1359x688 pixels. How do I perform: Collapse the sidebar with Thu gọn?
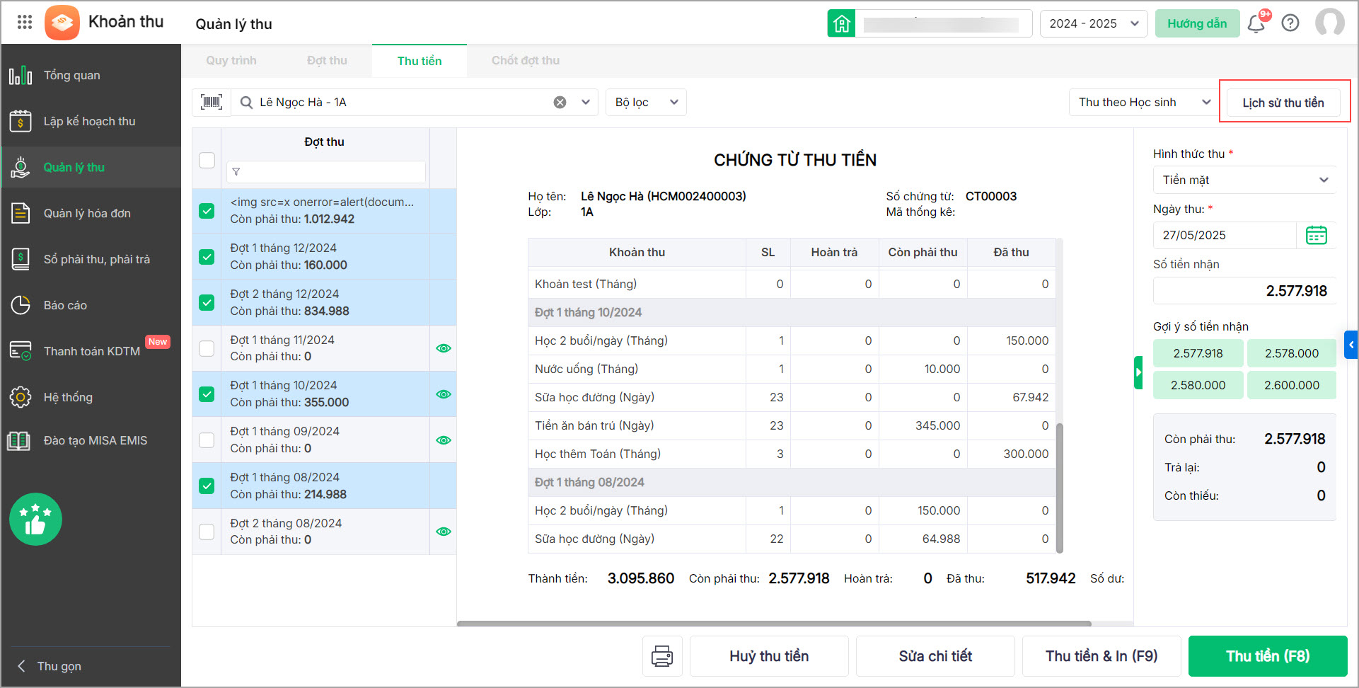[50, 666]
